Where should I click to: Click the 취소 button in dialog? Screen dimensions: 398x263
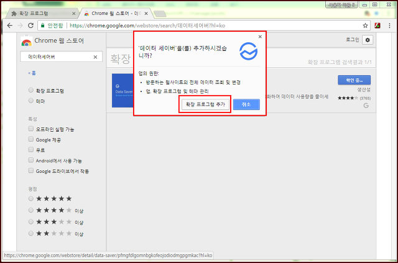coord(246,104)
